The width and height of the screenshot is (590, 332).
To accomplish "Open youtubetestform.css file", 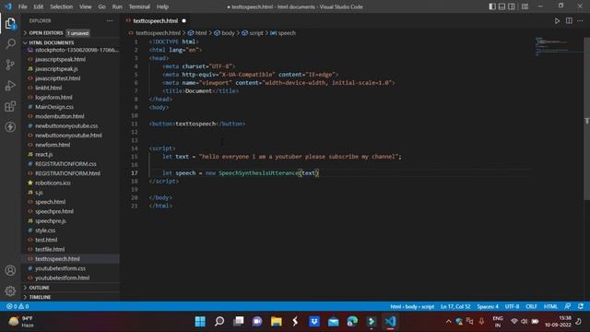I will tap(60, 268).
